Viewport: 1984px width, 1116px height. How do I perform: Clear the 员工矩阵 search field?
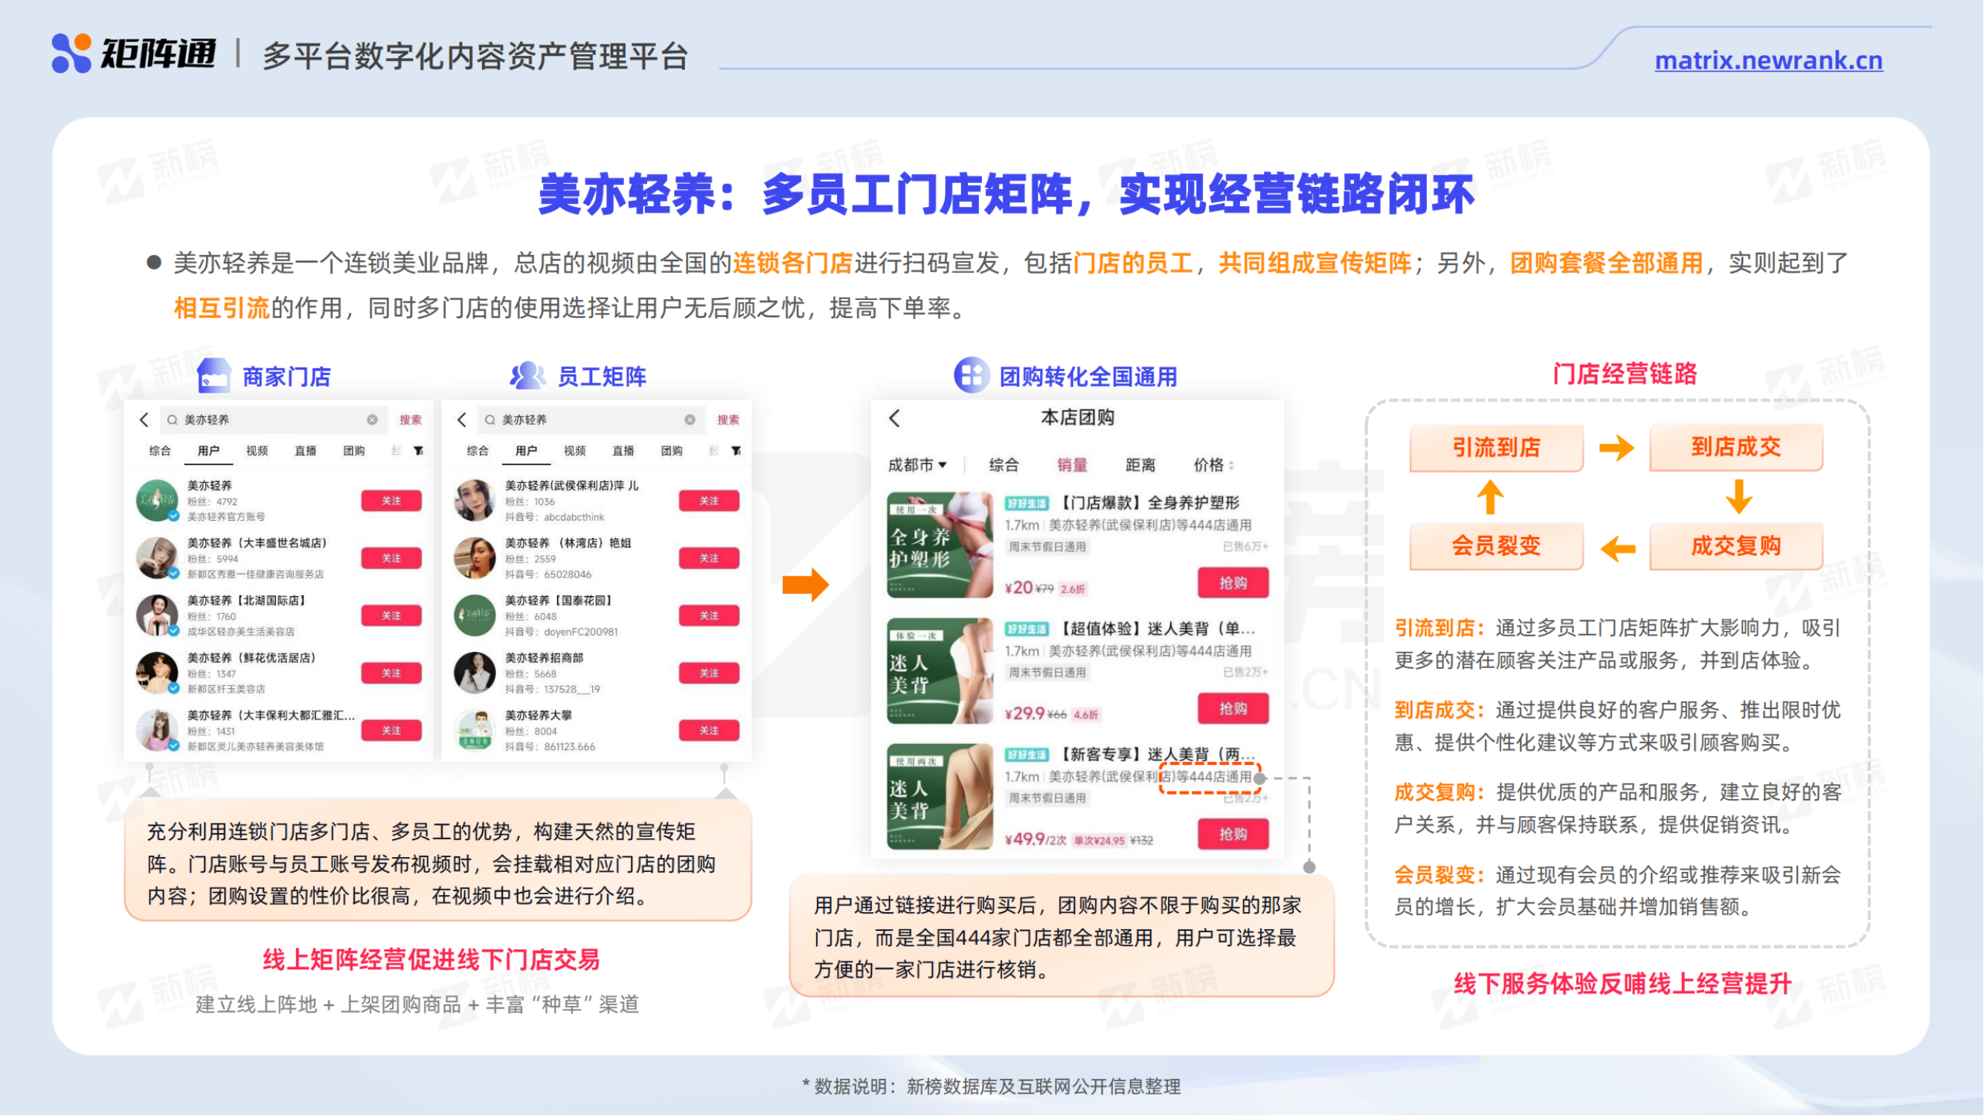click(x=690, y=420)
